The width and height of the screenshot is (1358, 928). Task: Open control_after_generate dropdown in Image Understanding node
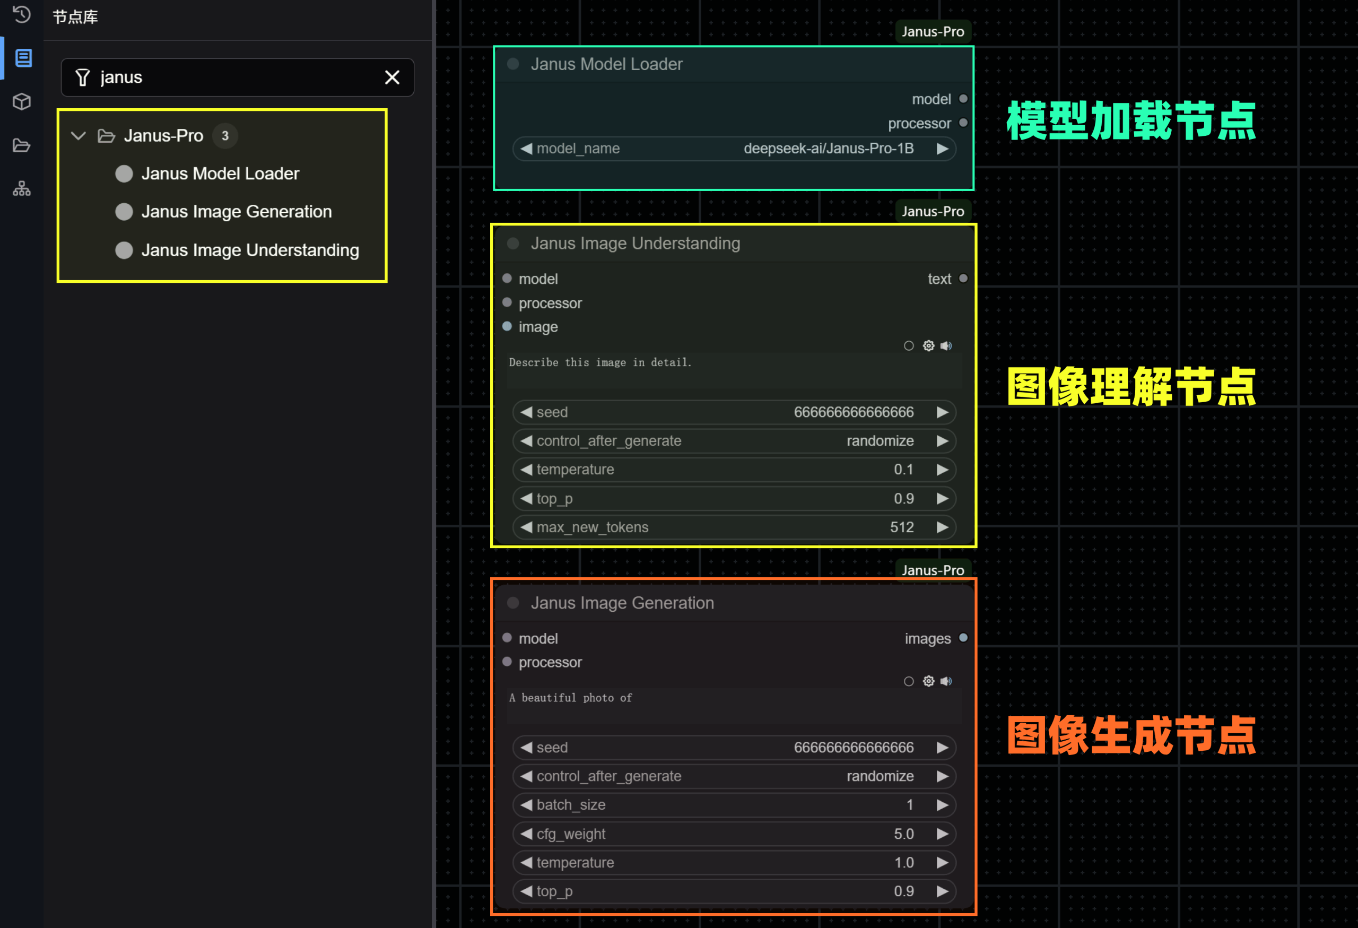(x=734, y=440)
